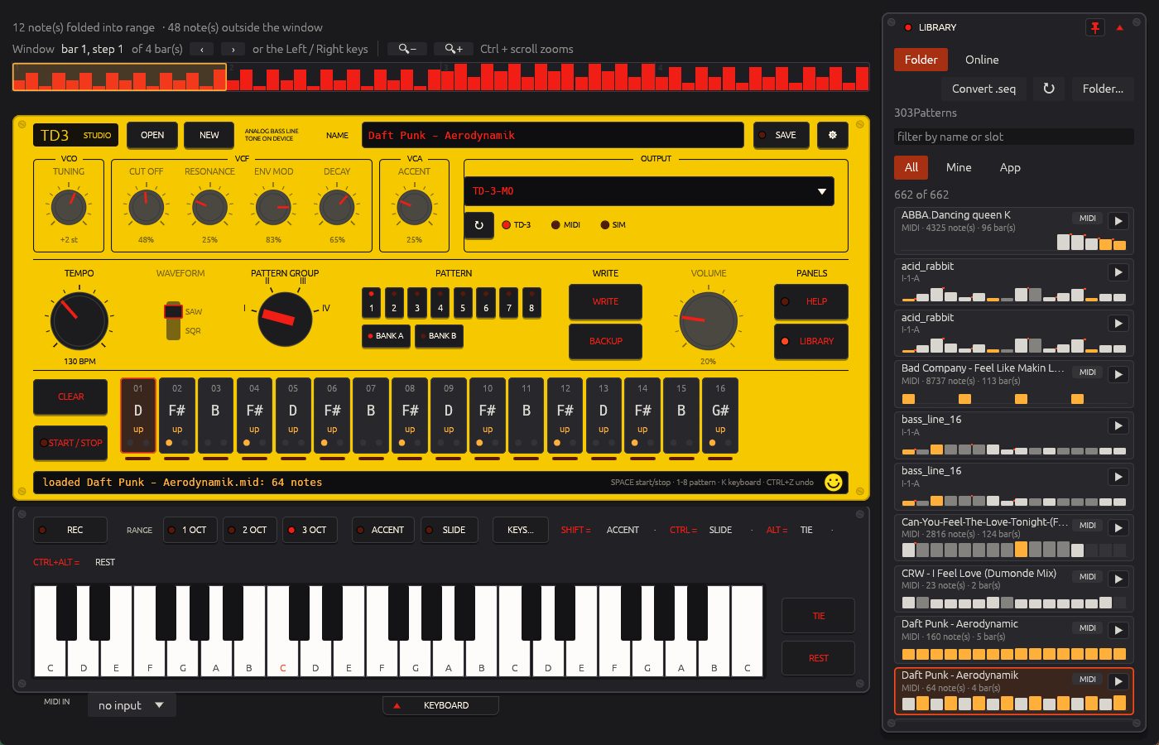Click the REST button beside the piano

(818, 658)
